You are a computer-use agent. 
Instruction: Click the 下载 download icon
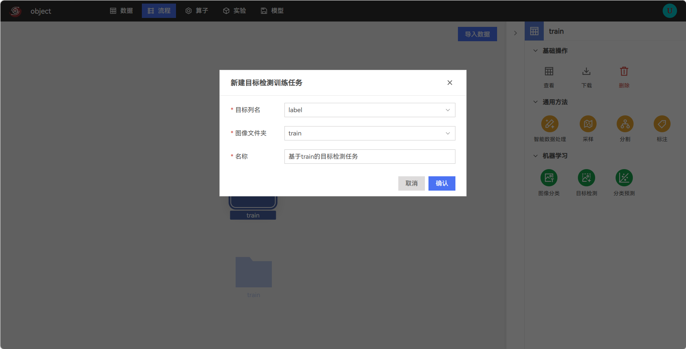(x=587, y=71)
